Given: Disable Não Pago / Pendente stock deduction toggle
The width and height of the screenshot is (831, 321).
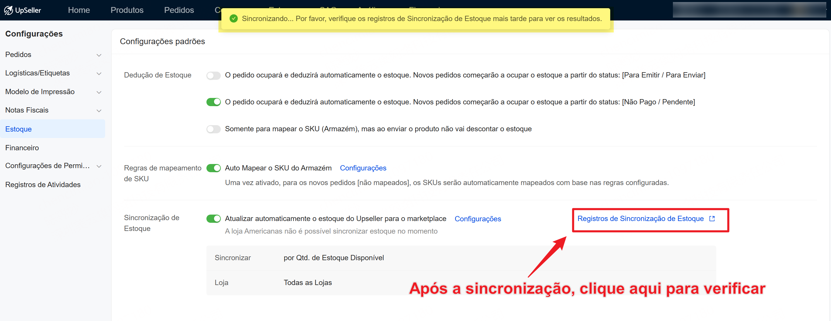Looking at the screenshot, I should tap(213, 102).
